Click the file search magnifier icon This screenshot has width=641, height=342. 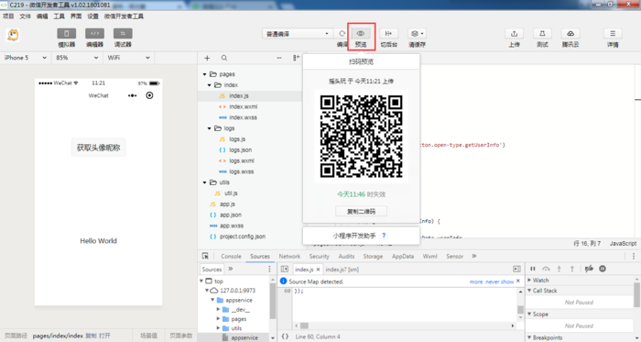pos(224,58)
